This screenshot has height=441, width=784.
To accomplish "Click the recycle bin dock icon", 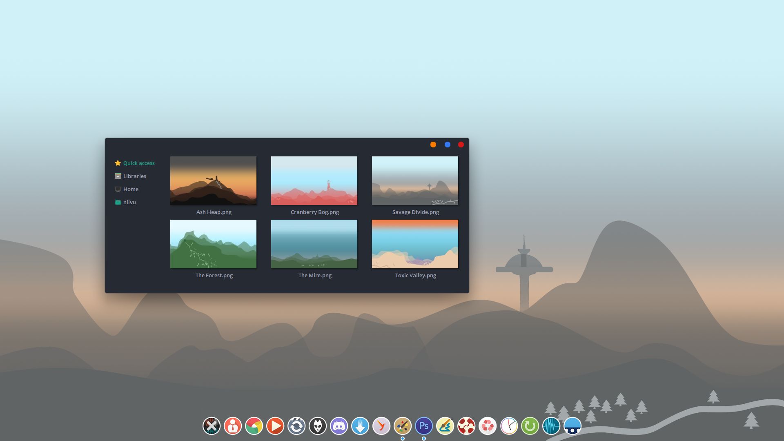I will pyautogui.click(x=488, y=426).
